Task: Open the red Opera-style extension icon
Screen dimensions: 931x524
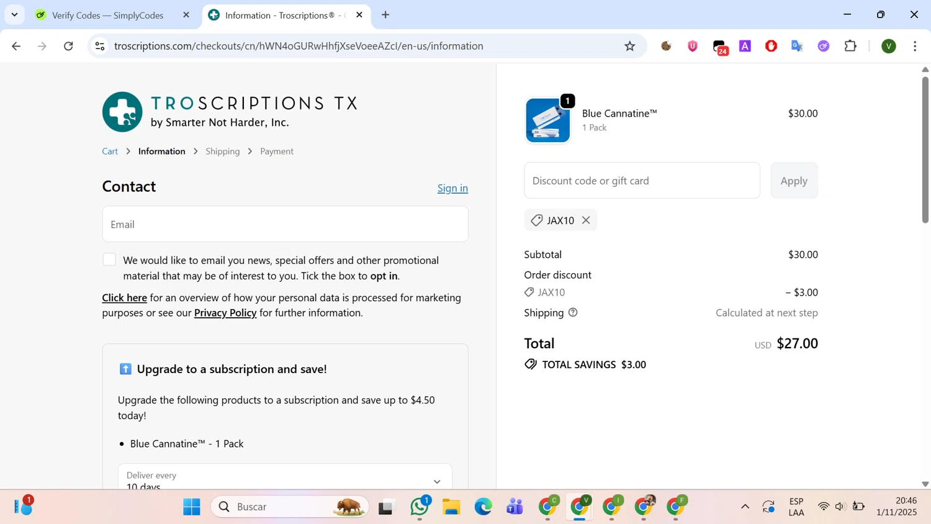Action: [x=771, y=46]
